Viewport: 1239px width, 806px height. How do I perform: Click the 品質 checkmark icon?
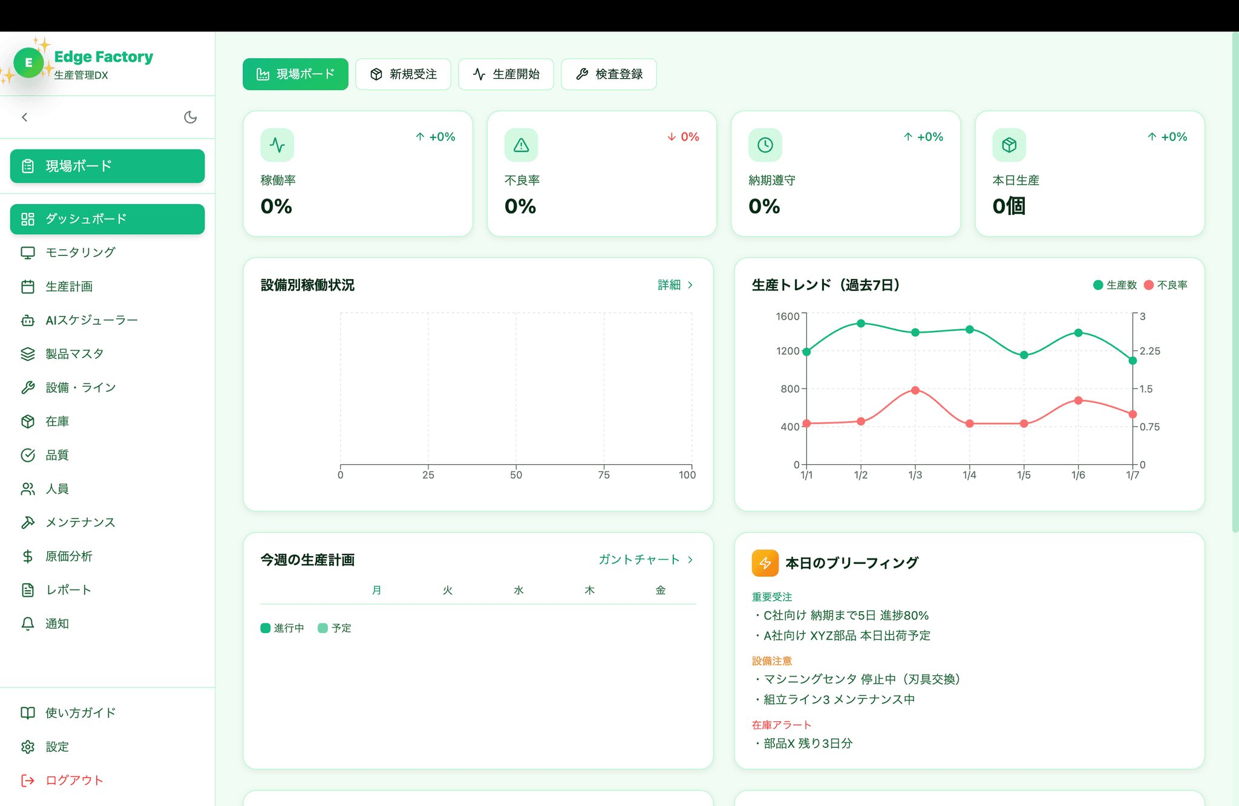pyautogui.click(x=28, y=454)
